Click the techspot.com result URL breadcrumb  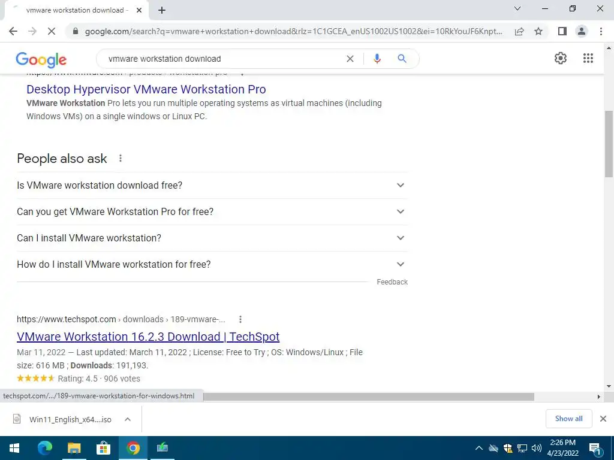click(121, 319)
